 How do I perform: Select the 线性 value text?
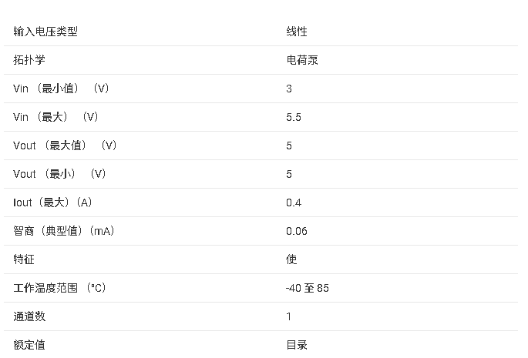[x=297, y=32]
